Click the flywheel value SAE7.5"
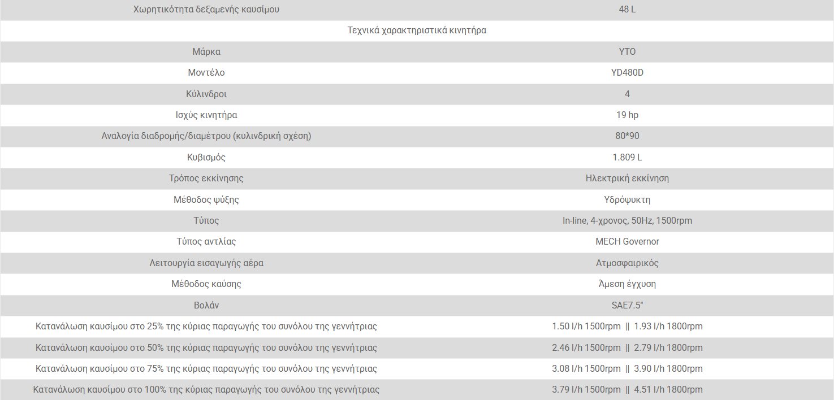This screenshot has height=400, width=834. 627,306
